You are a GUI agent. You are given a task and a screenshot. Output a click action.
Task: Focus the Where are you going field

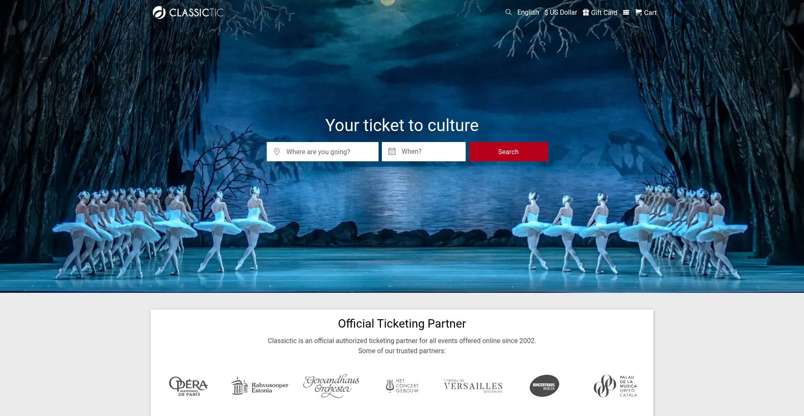point(322,152)
